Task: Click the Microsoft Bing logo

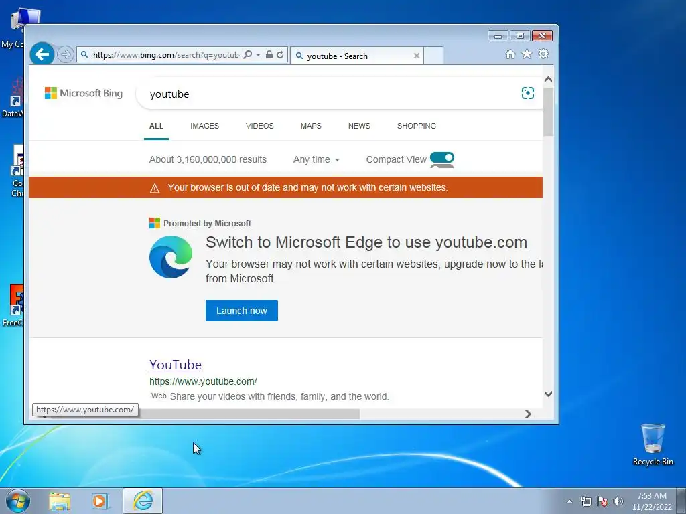Action: tap(84, 93)
